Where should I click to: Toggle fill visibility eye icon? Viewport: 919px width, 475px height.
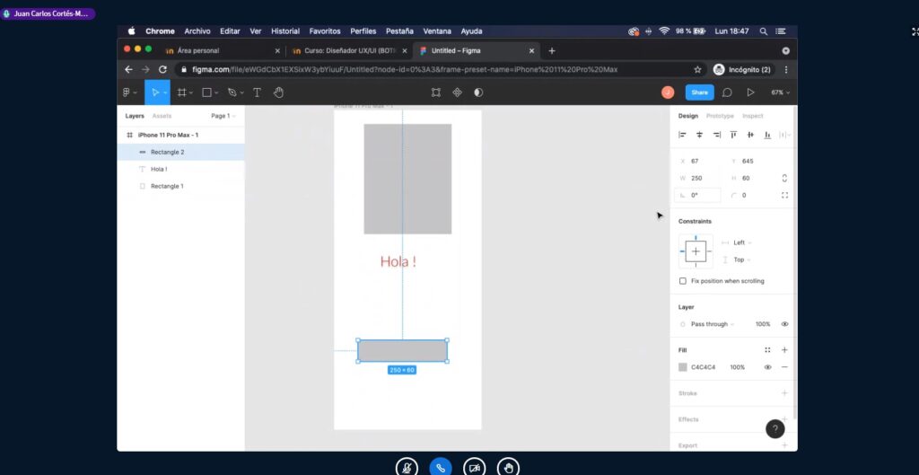tap(768, 367)
